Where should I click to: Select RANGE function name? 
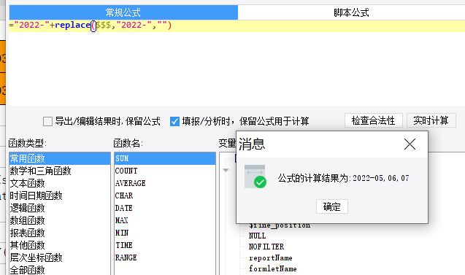coord(165,257)
